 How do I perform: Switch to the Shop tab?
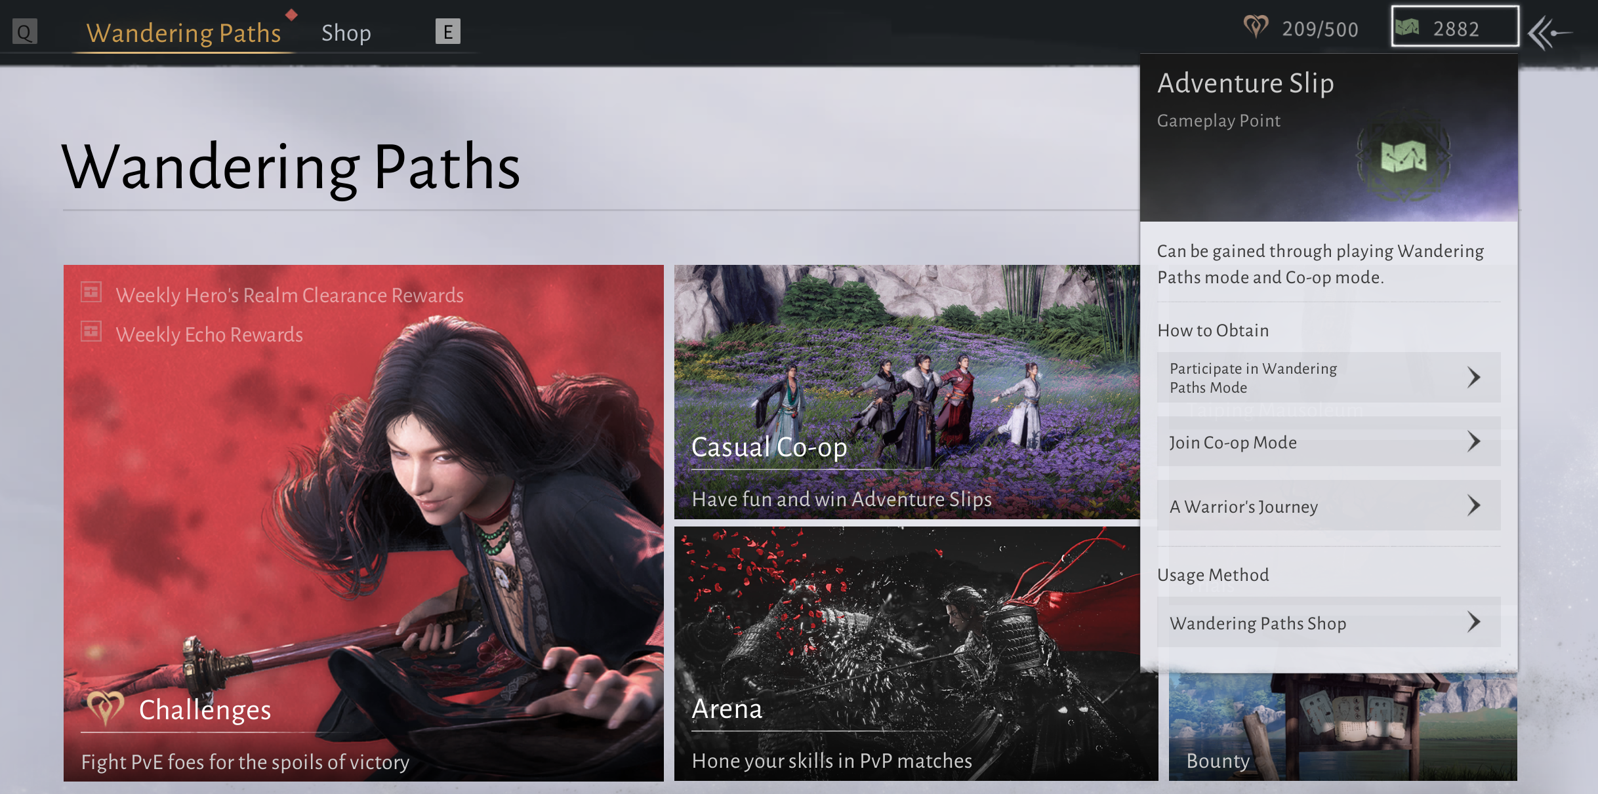pyautogui.click(x=346, y=33)
